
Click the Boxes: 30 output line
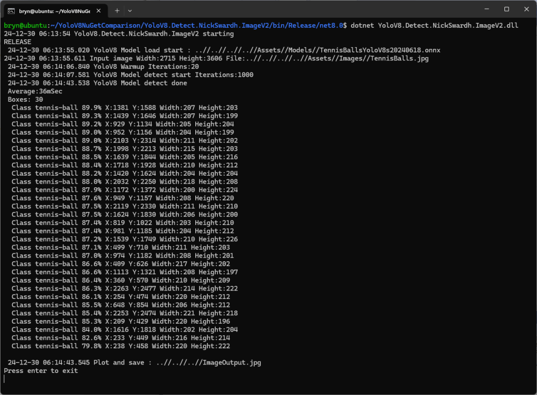point(25,100)
